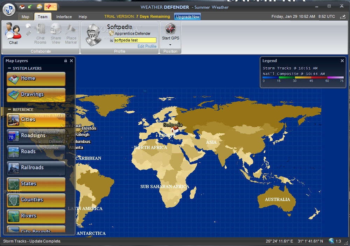Toggle the Railroads layer
The height and width of the screenshot is (246, 350).
point(36,168)
